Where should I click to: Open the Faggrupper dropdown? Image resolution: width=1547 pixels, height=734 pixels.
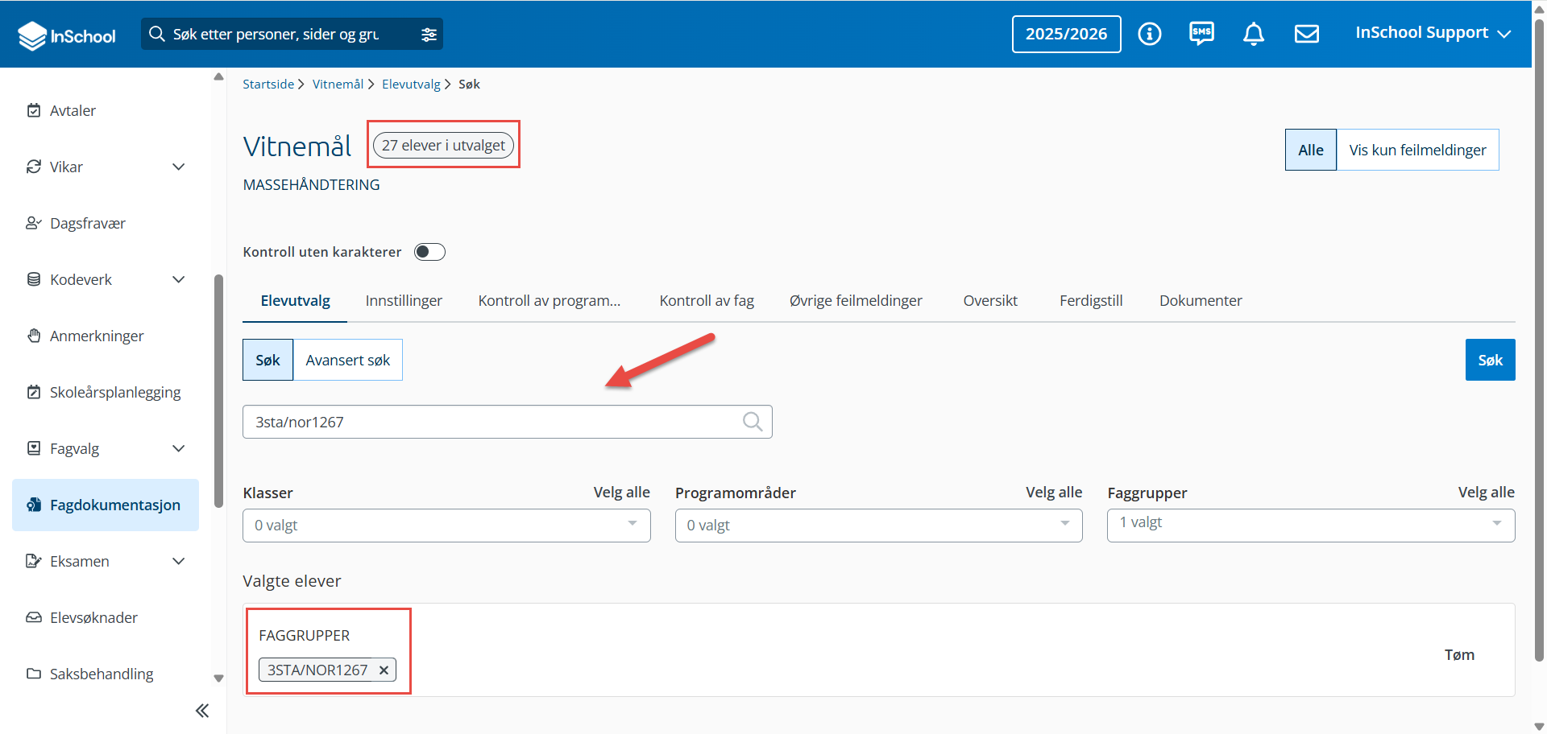[1311, 525]
